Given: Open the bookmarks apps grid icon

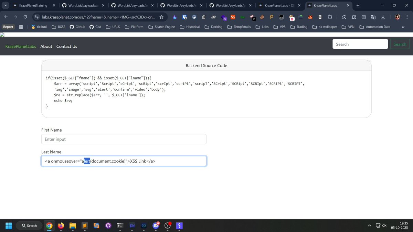Looking at the screenshot, I should pos(21,27).
